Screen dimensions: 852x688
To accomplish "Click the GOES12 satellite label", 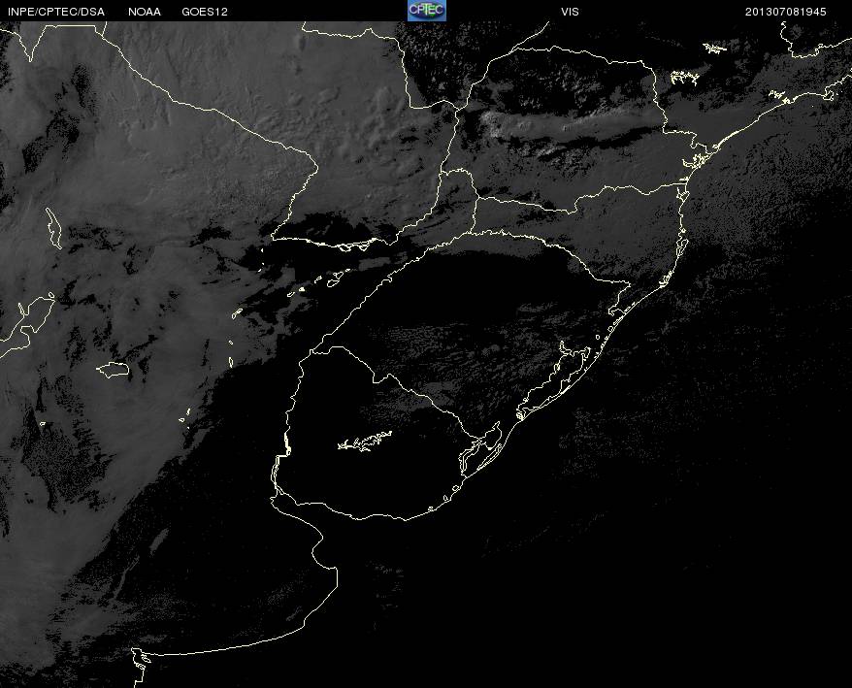I will pyautogui.click(x=205, y=12).
